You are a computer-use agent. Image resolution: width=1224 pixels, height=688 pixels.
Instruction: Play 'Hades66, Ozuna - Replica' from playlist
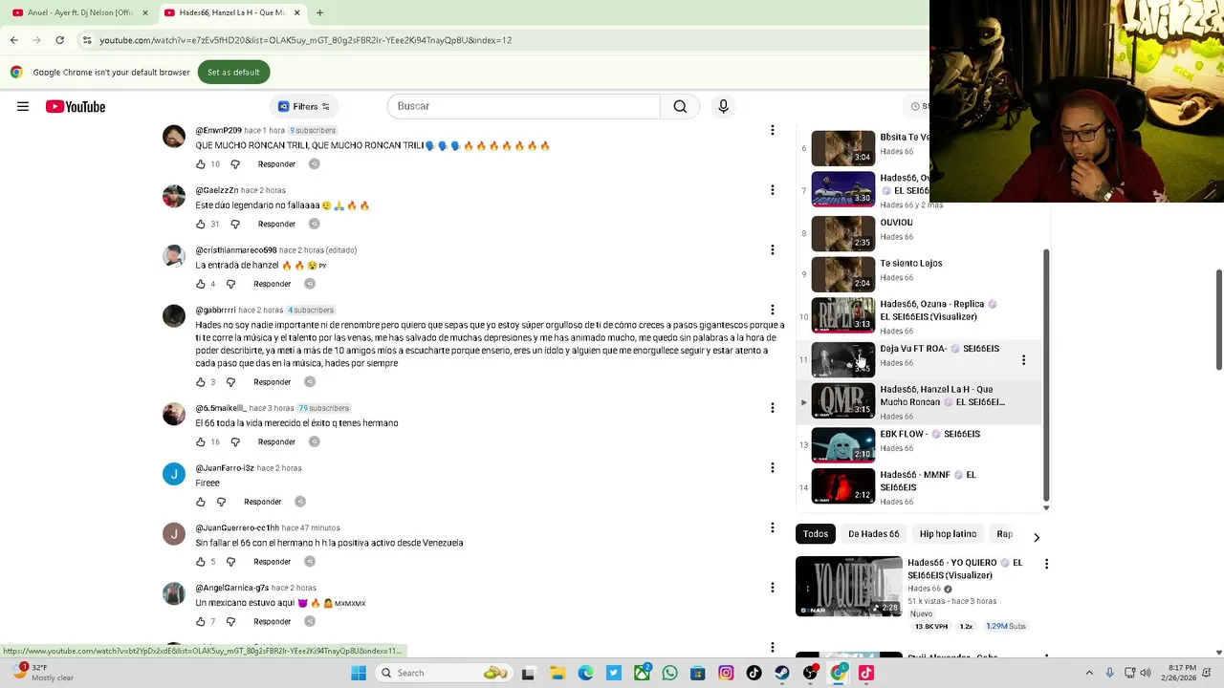click(843, 315)
